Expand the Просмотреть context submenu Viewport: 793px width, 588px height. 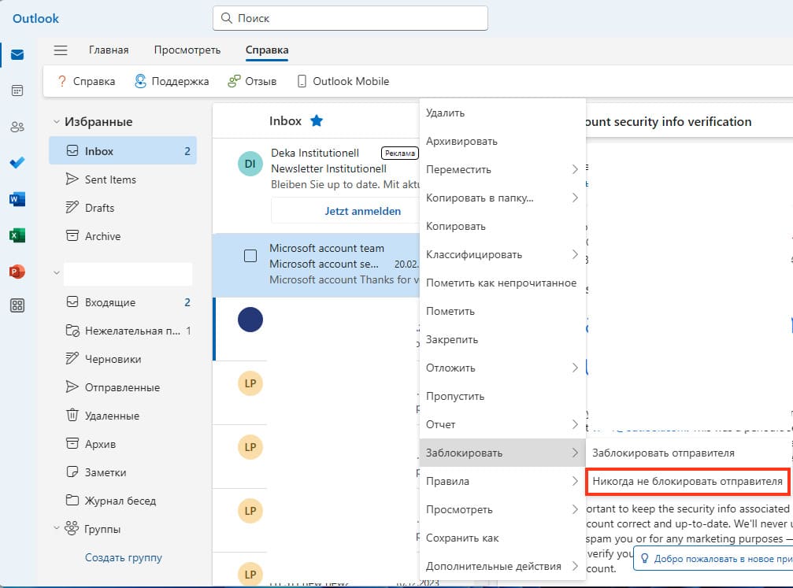coord(575,509)
